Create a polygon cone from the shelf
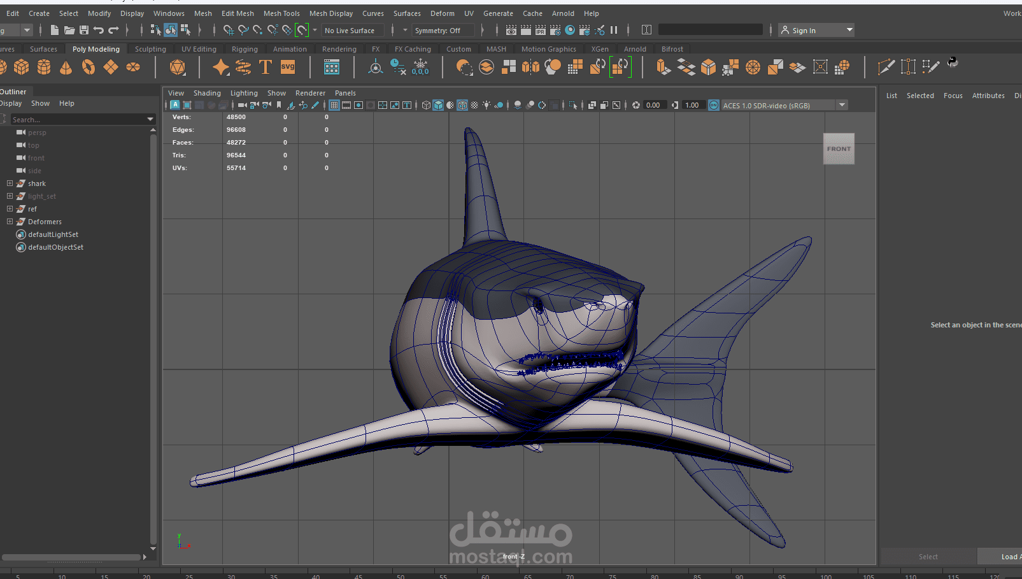This screenshot has width=1022, height=579. tap(66, 67)
